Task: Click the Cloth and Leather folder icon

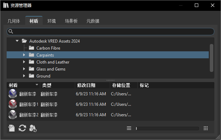Action: (31, 62)
